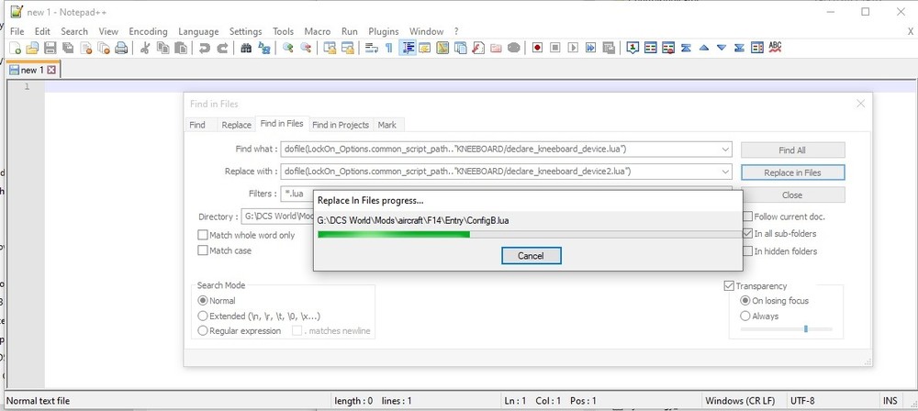The height and width of the screenshot is (411, 918).
Task: Click the Save file floppy icon
Action: click(x=50, y=48)
